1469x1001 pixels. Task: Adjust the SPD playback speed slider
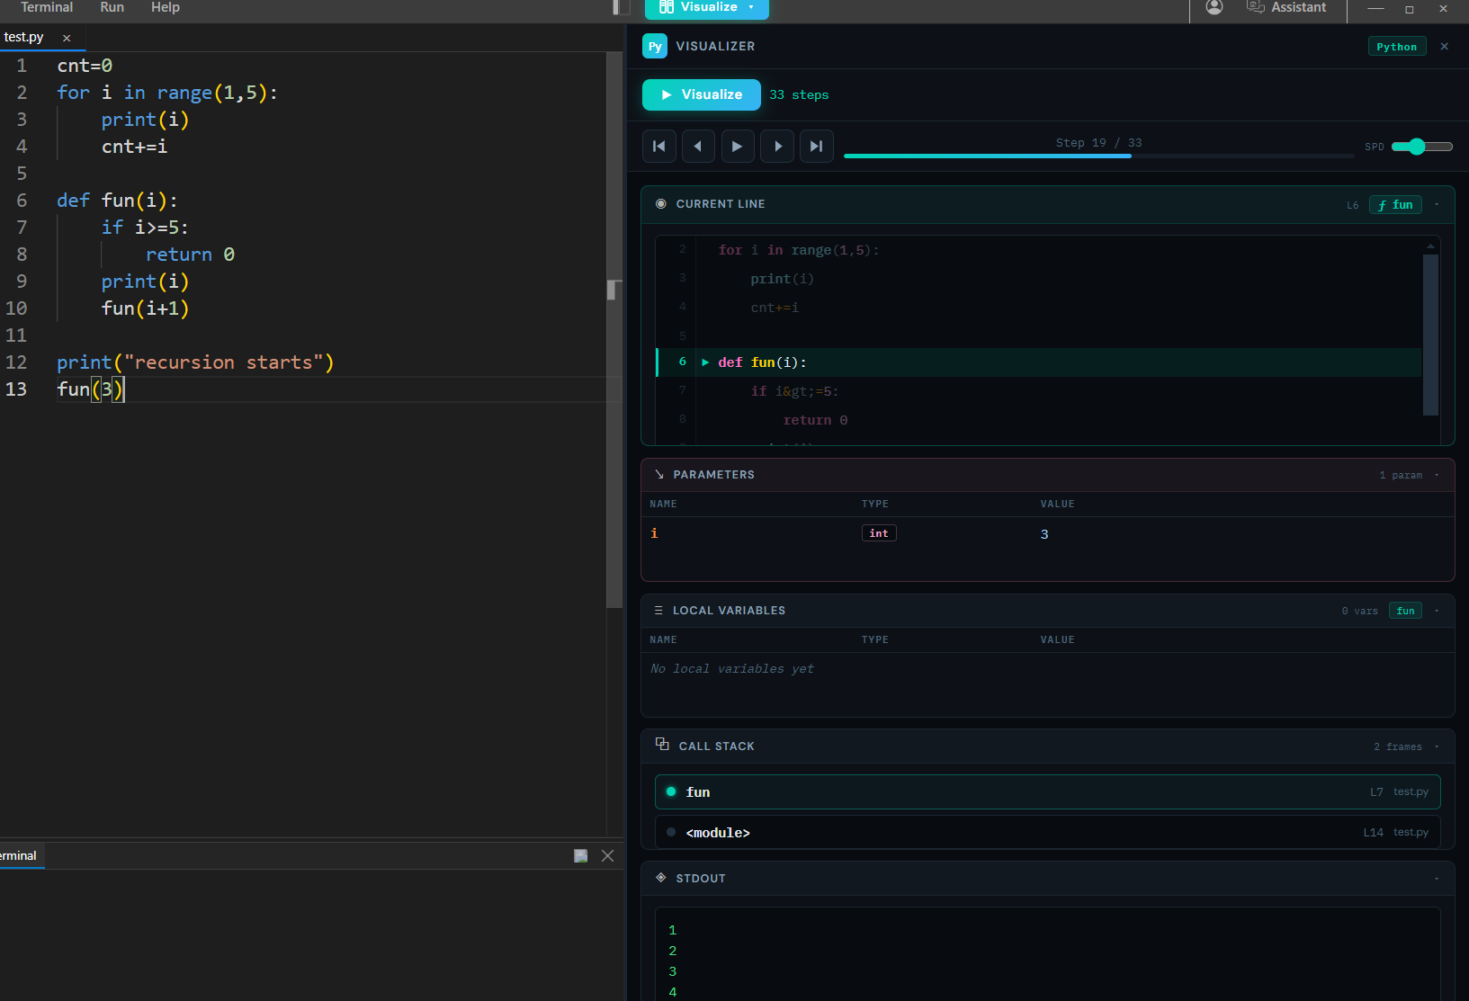point(1420,146)
